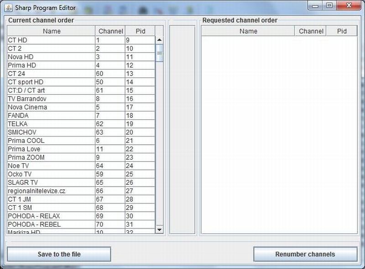Click Save to the file
The image size is (365, 269).
click(x=59, y=254)
